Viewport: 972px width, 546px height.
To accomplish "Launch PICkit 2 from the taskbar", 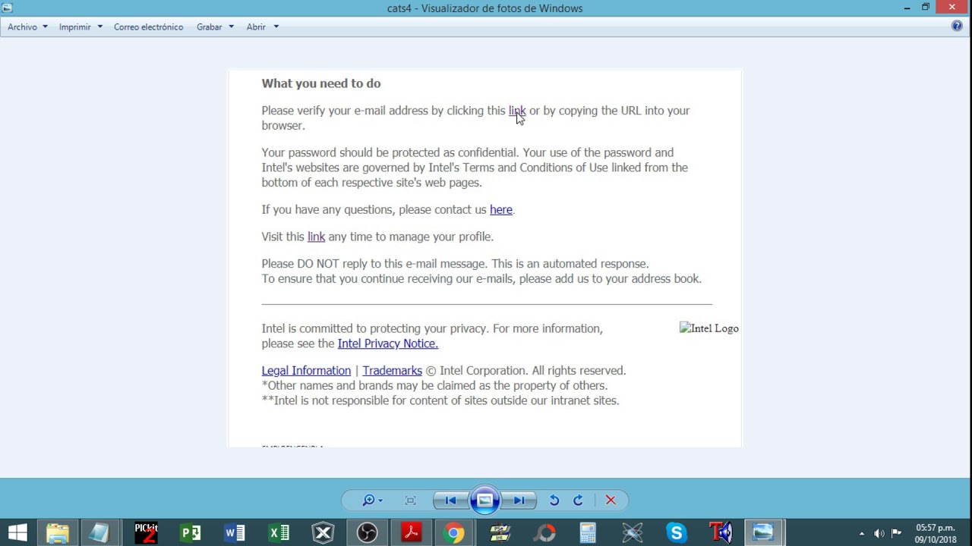I will pyautogui.click(x=146, y=532).
